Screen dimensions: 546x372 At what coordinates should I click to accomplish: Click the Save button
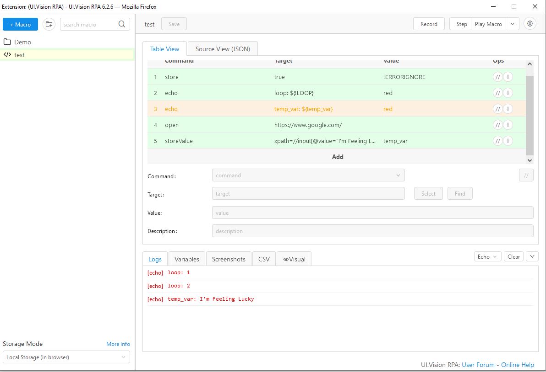coord(174,24)
